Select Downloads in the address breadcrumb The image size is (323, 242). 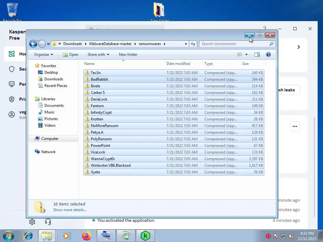[73, 44]
